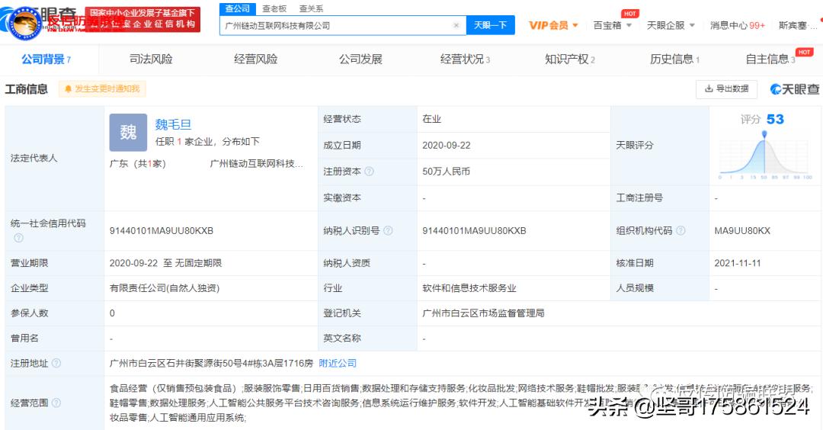Switch to the 公司背景 tab

pyautogui.click(x=46, y=59)
